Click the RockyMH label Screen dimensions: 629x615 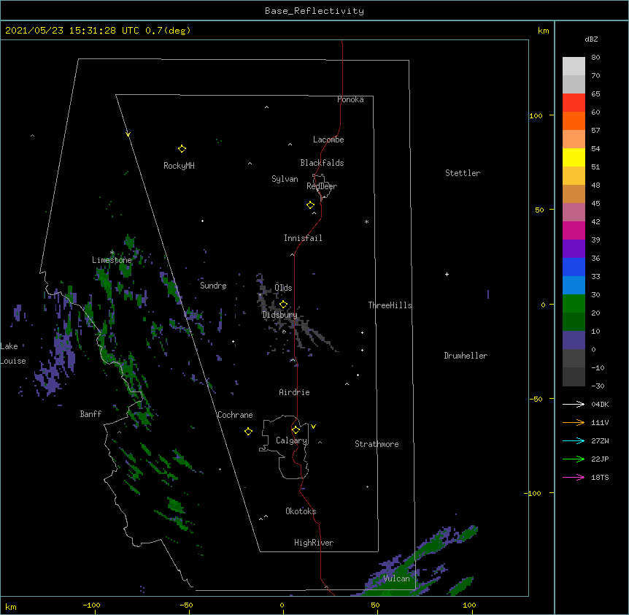(x=179, y=166)
